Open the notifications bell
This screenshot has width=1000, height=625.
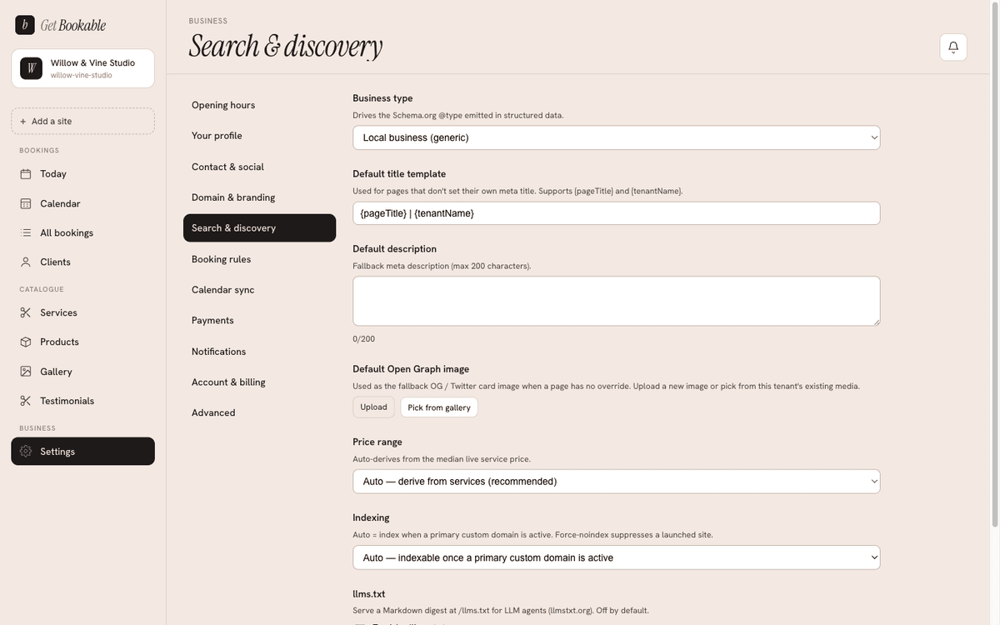point(953,47)
